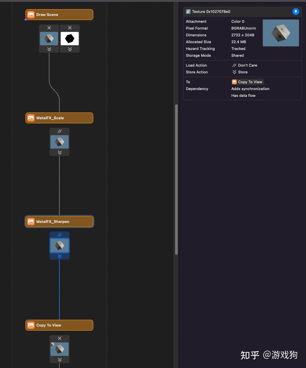Click the MetalFX_Scale pass icon
Image resolution: width=306 pixels, height=368 pixels.
click(x=31, y=118)
